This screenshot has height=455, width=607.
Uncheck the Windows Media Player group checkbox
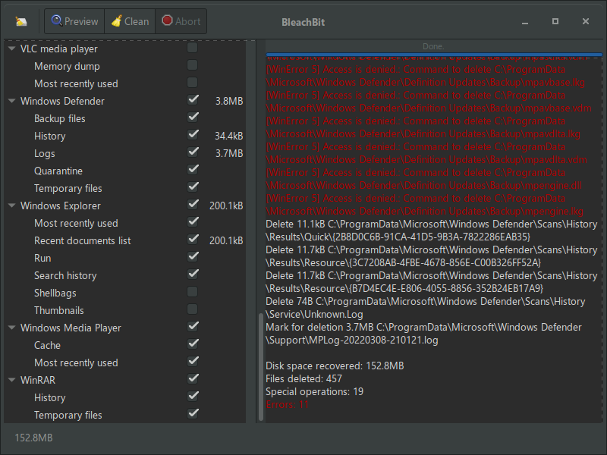[x=193, y=327]
